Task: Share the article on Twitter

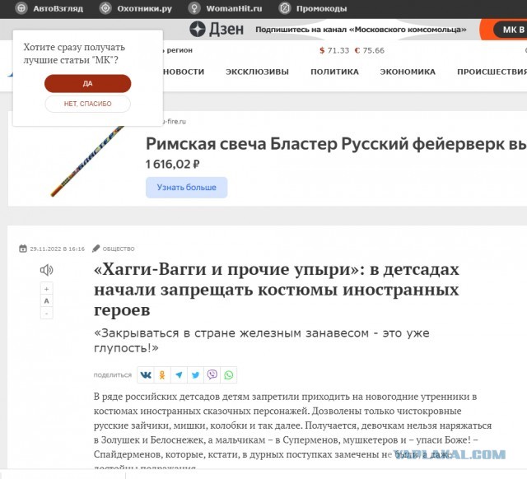Action: click(195, 374)
